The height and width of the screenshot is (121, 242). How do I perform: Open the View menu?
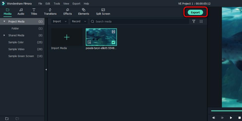coord(66,4)
